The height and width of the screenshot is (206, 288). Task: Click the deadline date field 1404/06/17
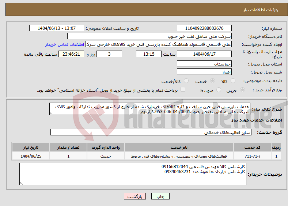[x=204, y=54]
